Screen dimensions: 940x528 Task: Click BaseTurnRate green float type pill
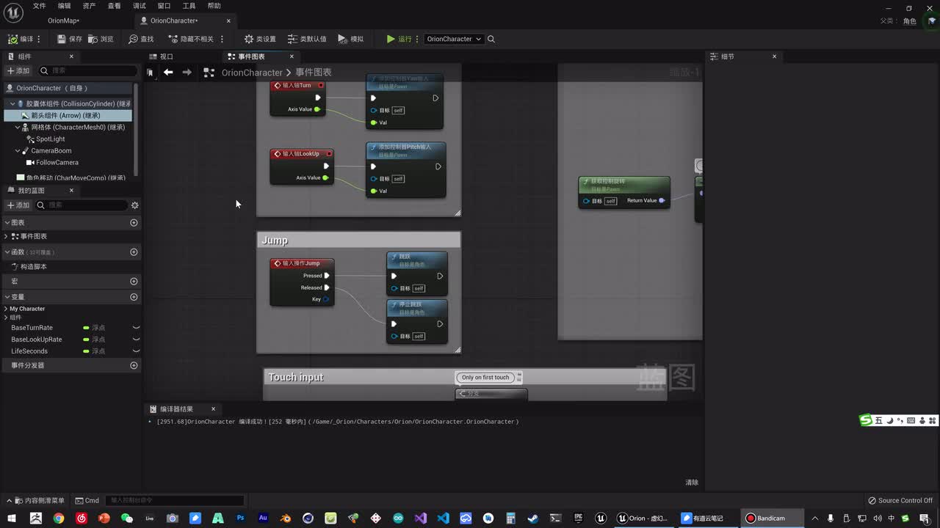pyautogui.click(x=87, y=328)
